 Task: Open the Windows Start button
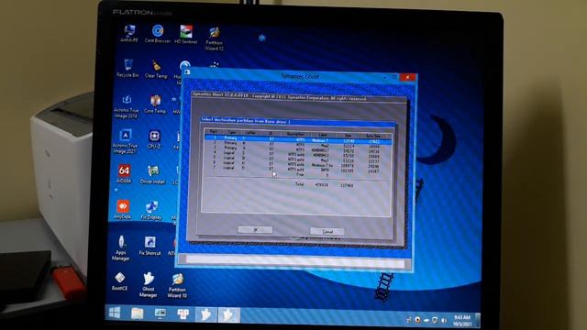click(x=115, y=312)
